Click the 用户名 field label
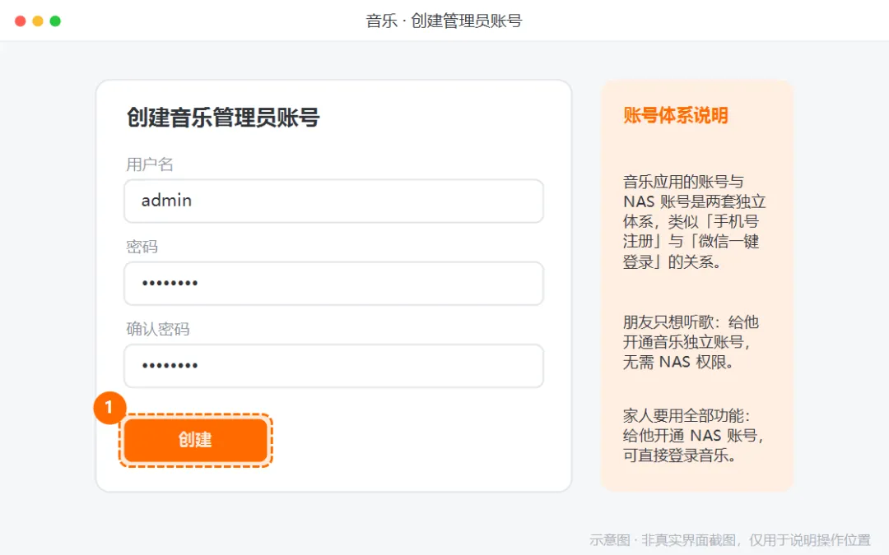The width and height of the screenshot is (889, 555). 150,164
